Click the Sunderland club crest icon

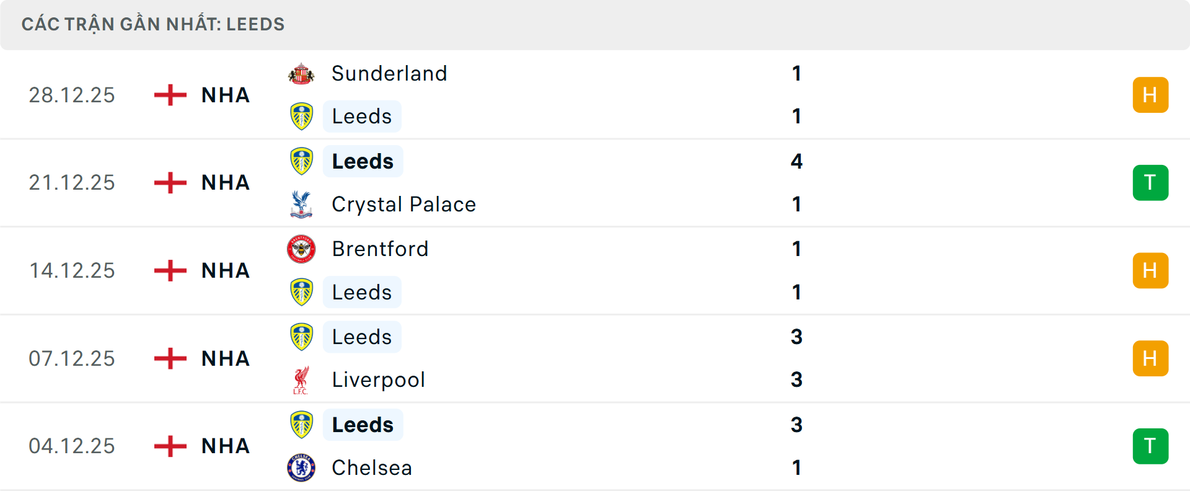pos(301,73)
